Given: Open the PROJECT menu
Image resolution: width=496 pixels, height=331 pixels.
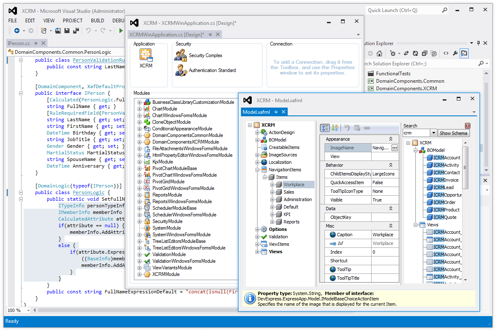Looking at the screenshot, I should click(73, 20).
